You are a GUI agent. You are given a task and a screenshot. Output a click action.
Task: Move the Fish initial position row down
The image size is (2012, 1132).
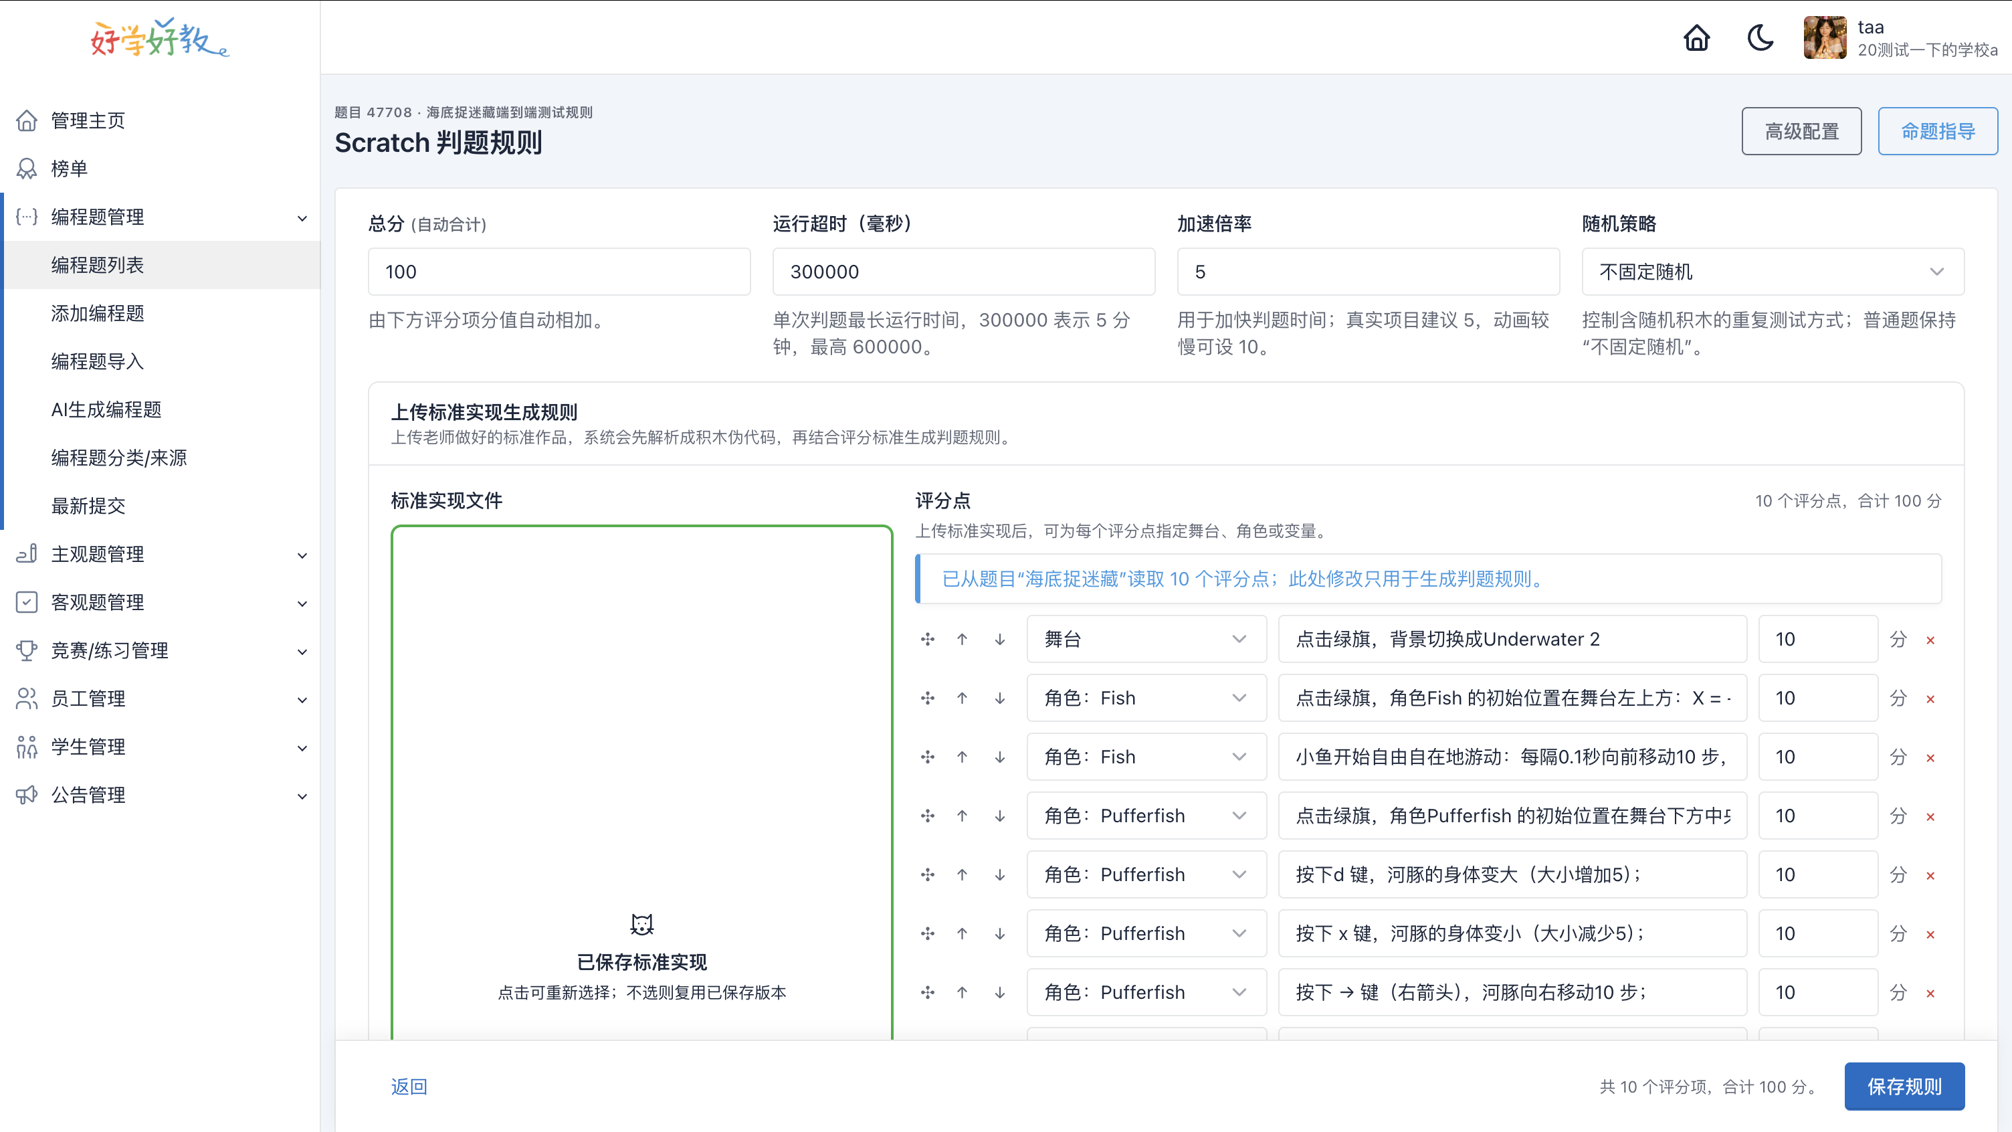pyautogui.click(x=1000, y=698)
